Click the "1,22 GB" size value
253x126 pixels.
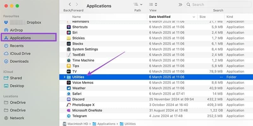[x=216, y=111]
